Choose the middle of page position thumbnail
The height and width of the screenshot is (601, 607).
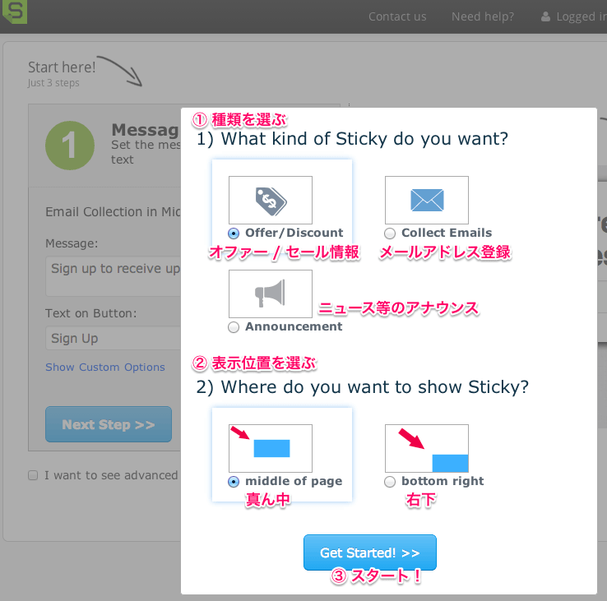pos(271,448)
